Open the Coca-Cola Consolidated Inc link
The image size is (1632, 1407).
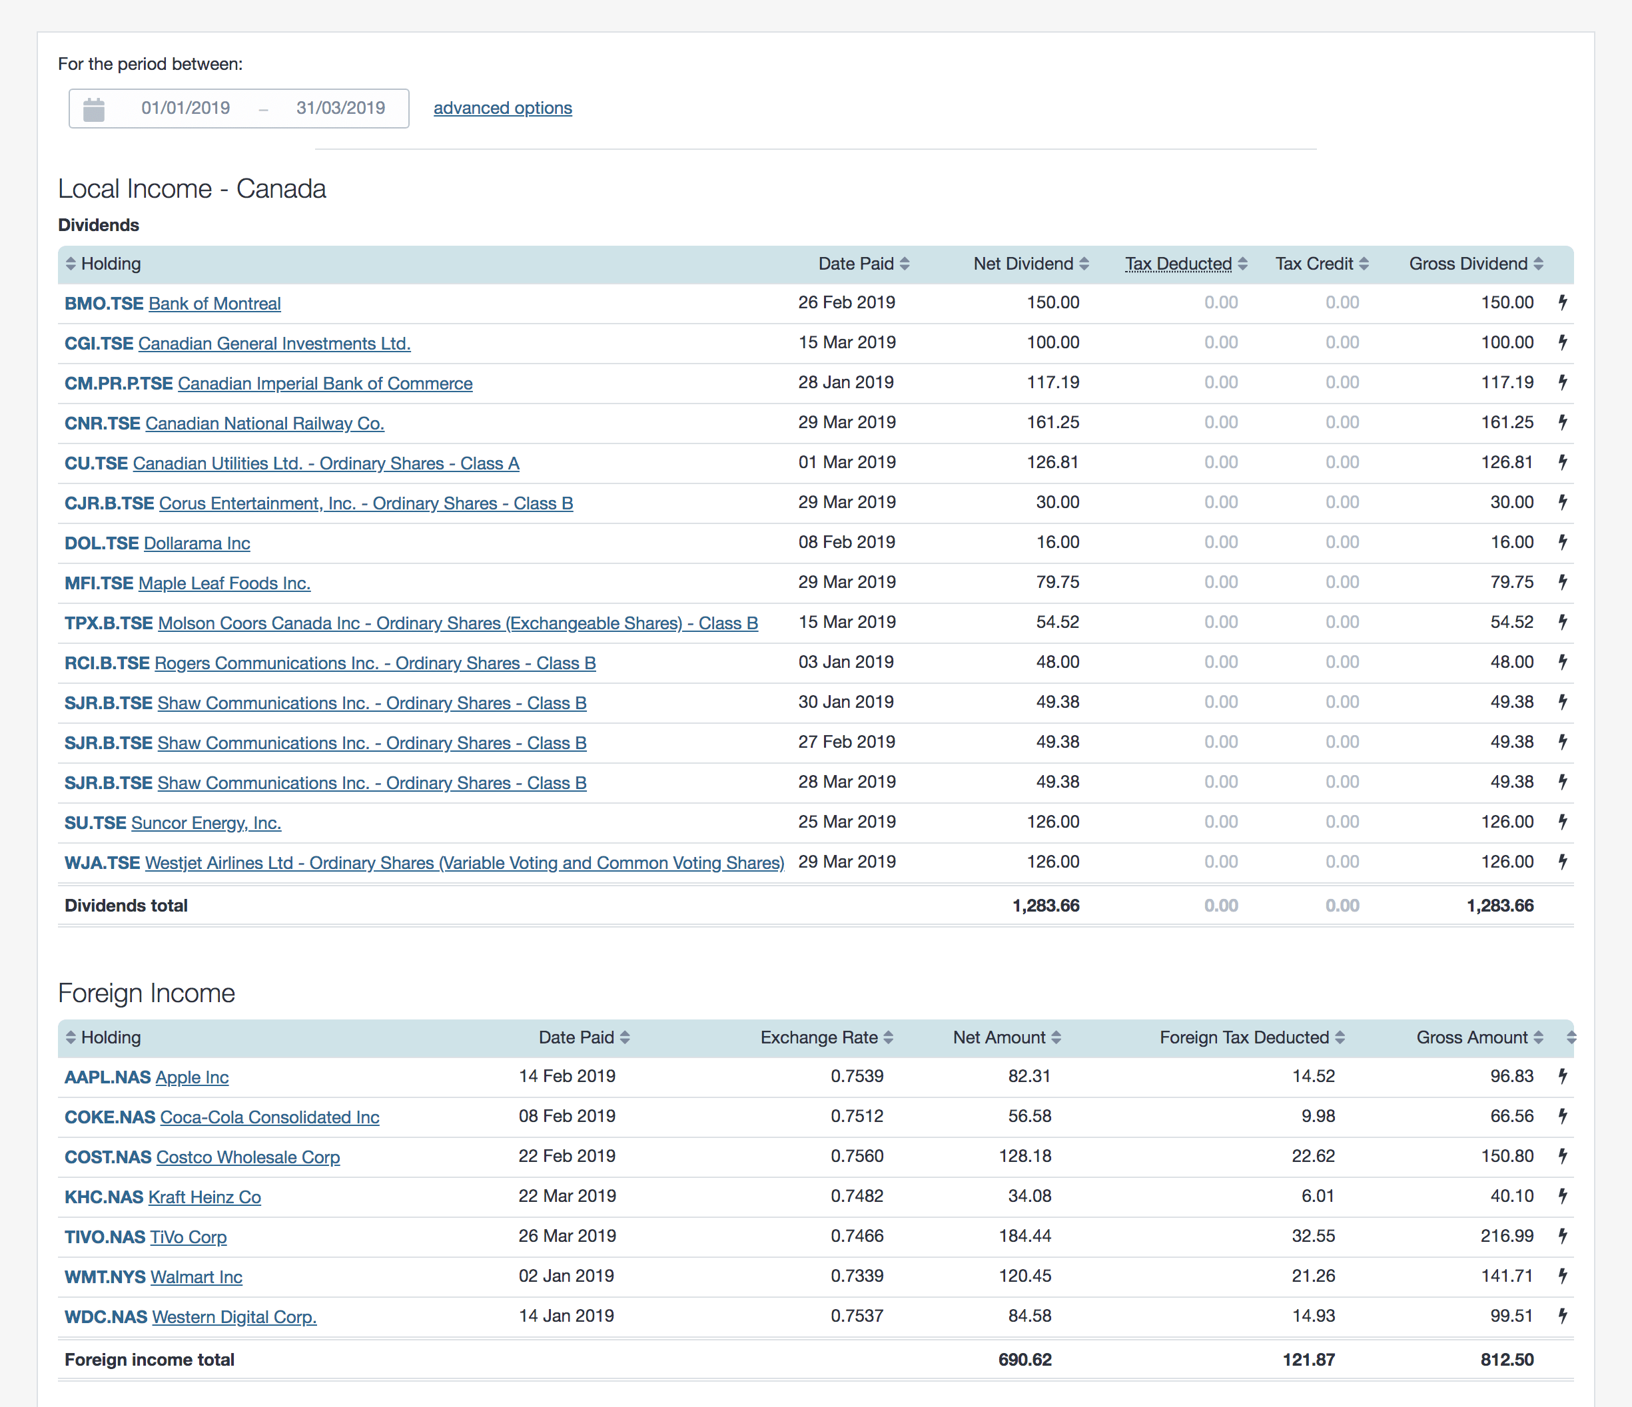click(269, 1117)
